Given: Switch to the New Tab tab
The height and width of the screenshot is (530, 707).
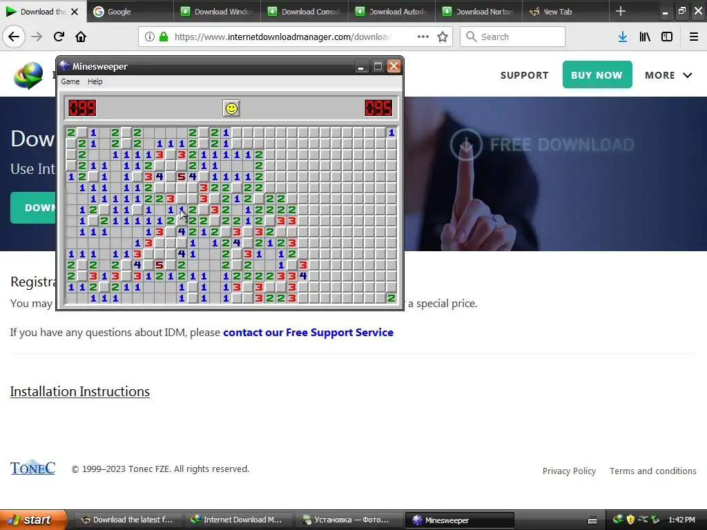Looking at the screenshot, I should coord(566,12).
